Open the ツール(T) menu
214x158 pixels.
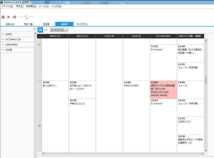point(44,6)
